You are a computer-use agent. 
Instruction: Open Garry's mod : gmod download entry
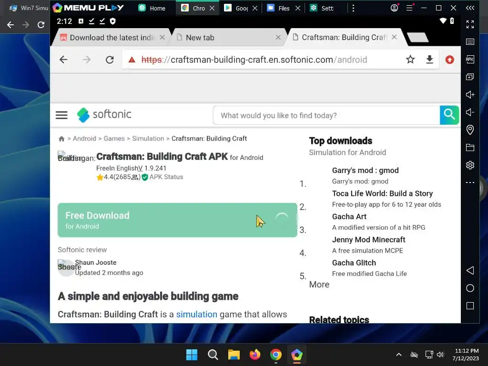365,170
